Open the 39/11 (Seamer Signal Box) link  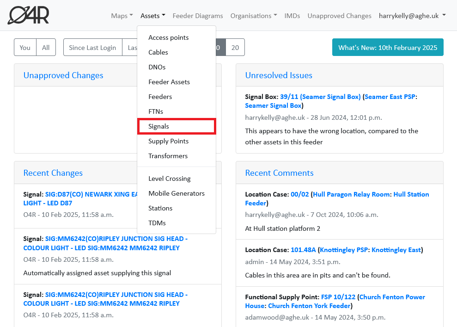click(x=320, y=97)
